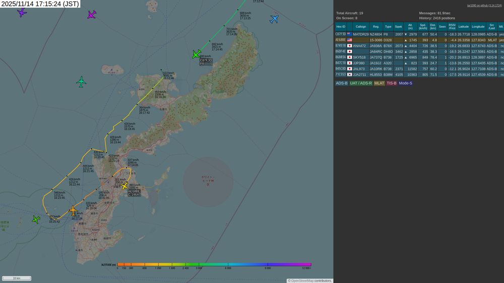
Task: Sort the table by the Callsign column
Action: click(361, 27)
